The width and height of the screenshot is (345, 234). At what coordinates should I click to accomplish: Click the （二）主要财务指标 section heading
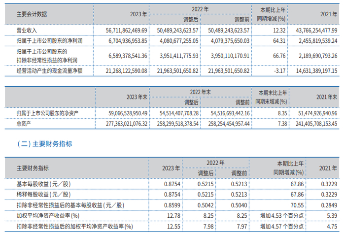tap(45, 144)
